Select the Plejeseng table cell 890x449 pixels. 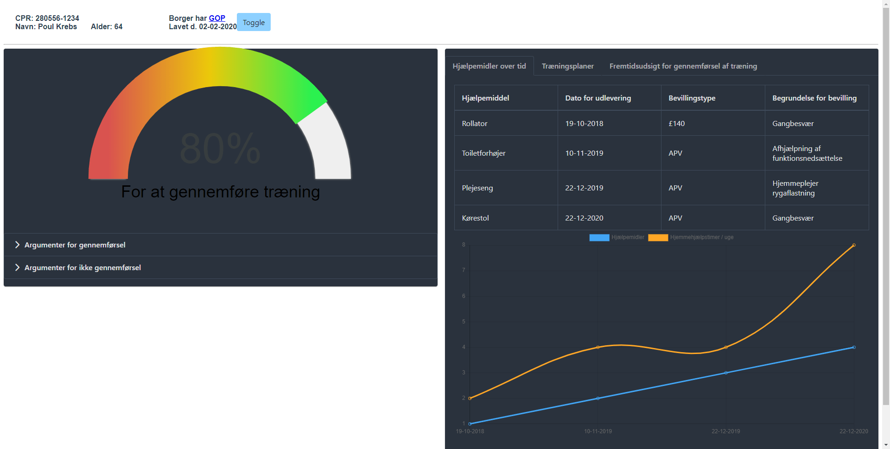coord(506,188)
